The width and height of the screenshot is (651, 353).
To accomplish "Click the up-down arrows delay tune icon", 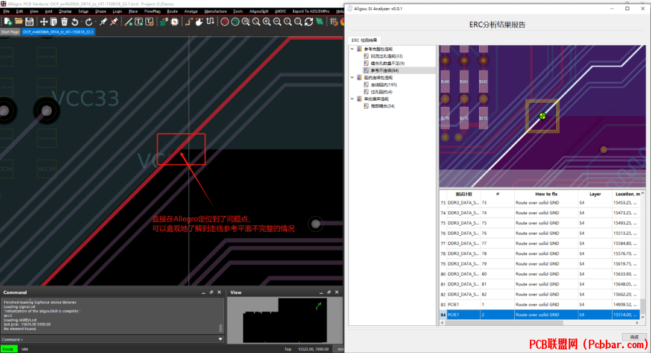I will [x=210, y=22].
